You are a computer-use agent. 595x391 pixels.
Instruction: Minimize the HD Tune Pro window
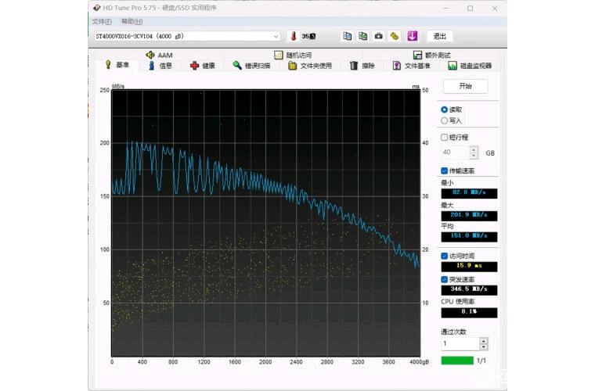click(446, 8)
